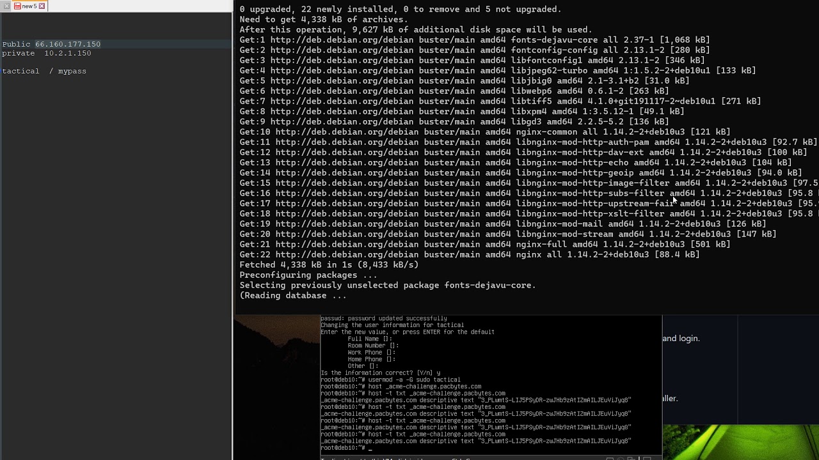Image resolution: width=819 pixels, height=460 pixels.
Task: Click the 'host _acme-challenge.pacbytes.com' command without -t
Action: tap(401, 387)
